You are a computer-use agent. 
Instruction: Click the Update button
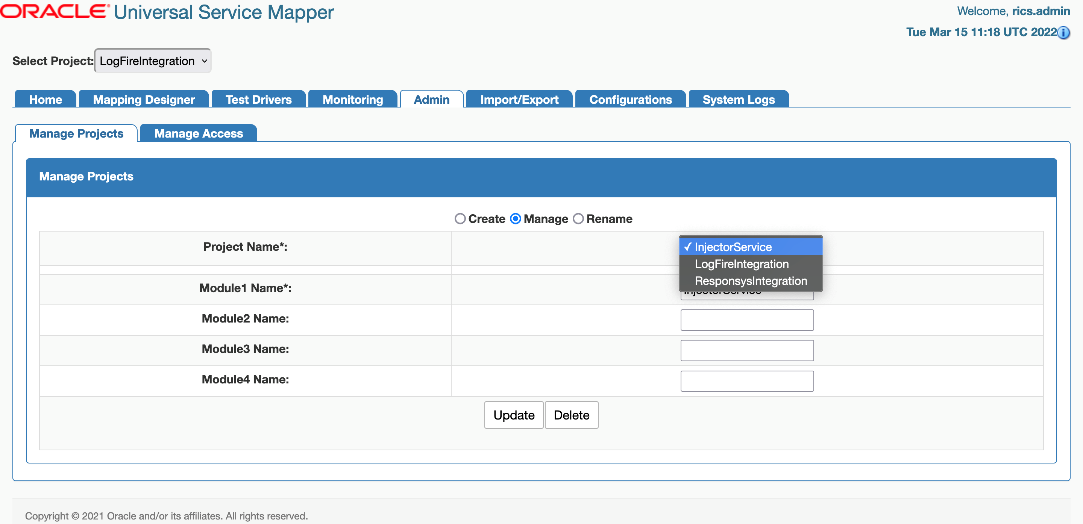513,415
